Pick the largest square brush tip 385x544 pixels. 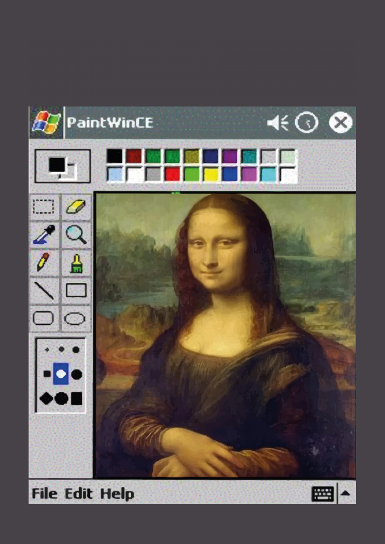tap(76, 399)
